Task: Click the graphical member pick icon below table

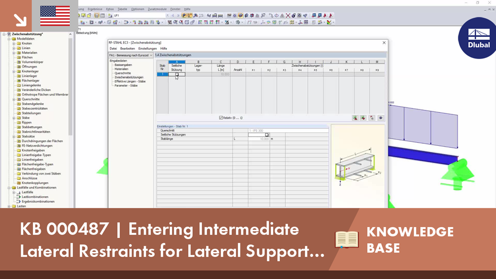Action: [372, 118]
